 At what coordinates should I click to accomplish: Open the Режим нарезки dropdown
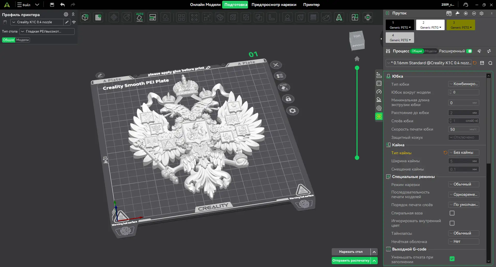click(x=464, y=184)
